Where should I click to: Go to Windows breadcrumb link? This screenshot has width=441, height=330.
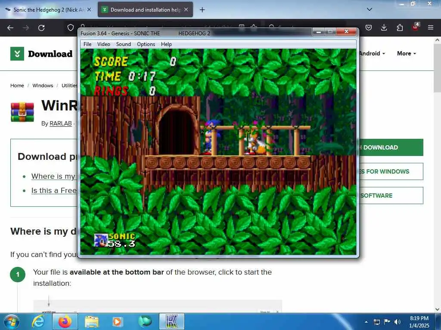pyautogui.click(x=43, y=86)
